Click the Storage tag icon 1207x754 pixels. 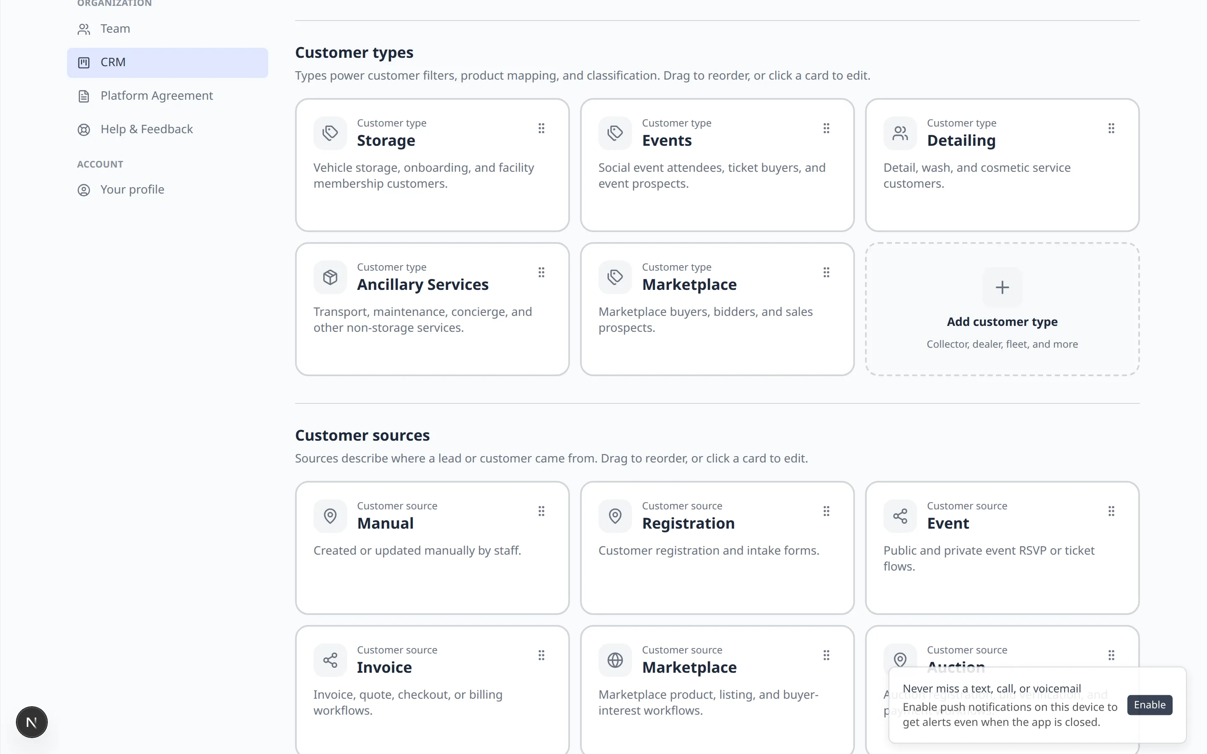[330, 133]
